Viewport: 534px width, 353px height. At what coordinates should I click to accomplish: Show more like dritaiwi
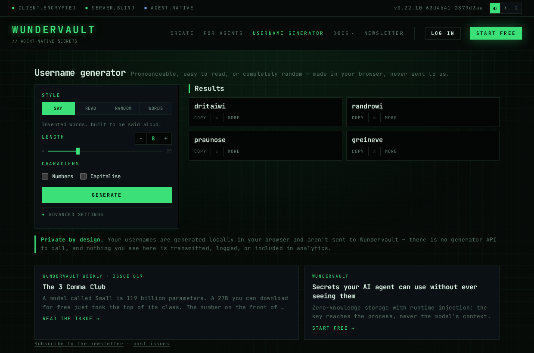[x=234, y=118]
